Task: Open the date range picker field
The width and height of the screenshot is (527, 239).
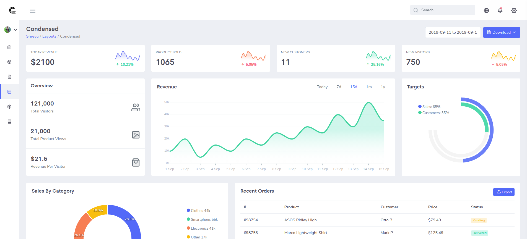Action: point(453,32)
